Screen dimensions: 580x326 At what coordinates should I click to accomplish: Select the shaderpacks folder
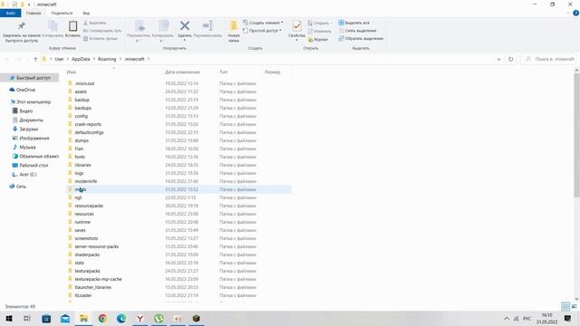(x=87, y=254)
